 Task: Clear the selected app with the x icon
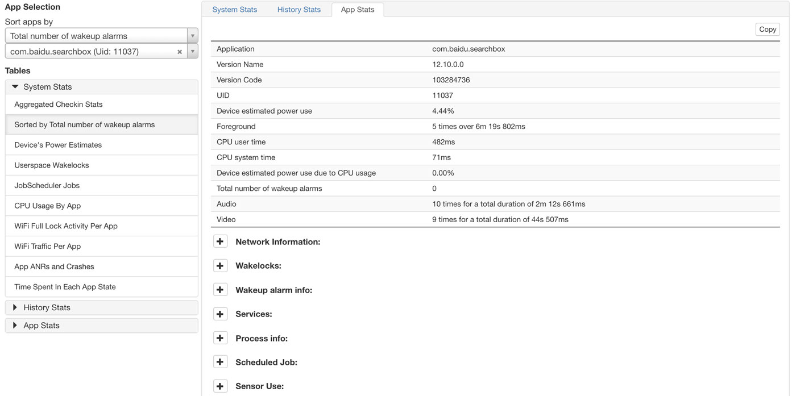click(x=179, y=51)
